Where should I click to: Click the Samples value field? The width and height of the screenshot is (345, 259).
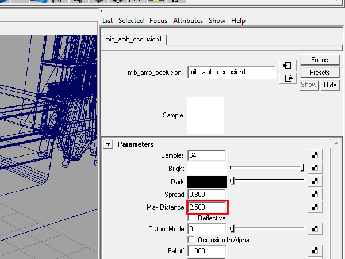click(206, 155)
